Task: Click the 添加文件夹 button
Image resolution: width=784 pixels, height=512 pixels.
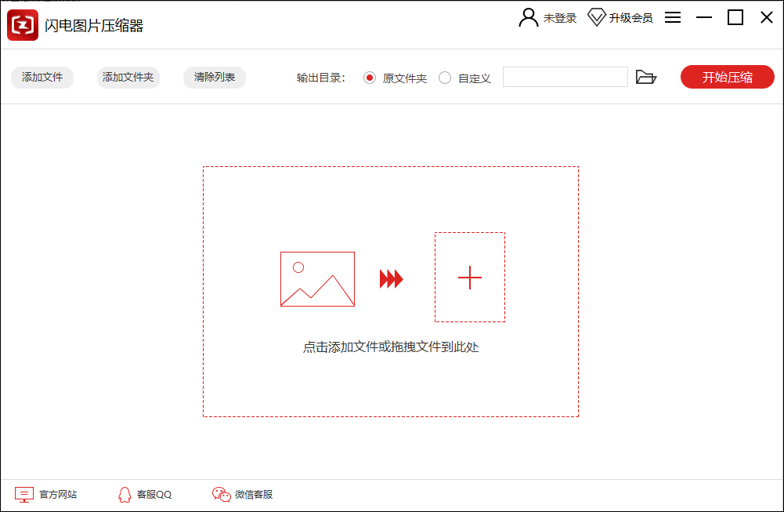Action: point(128,77)
